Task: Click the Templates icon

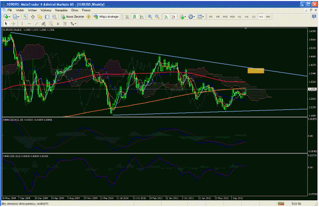Action: 200,17
